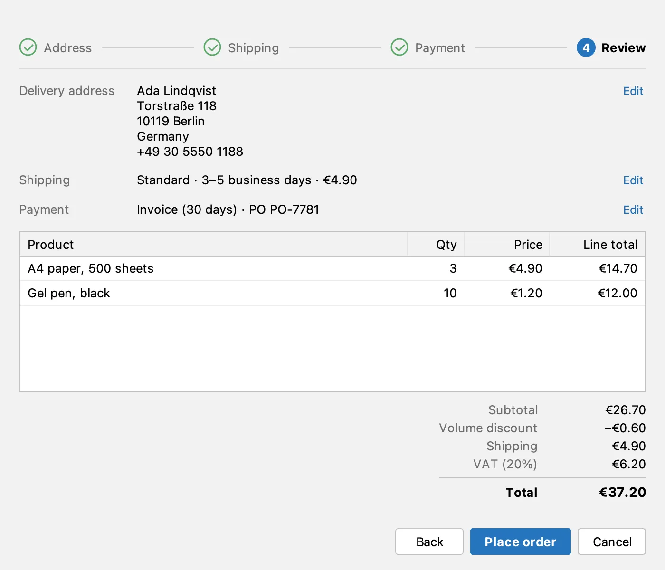Image resolution: width=665 pixels, height=570 pixels.
Task: Click the 'Standard · 3–5 business days' text
Action: pyautogui.click(x=224, y=180)
